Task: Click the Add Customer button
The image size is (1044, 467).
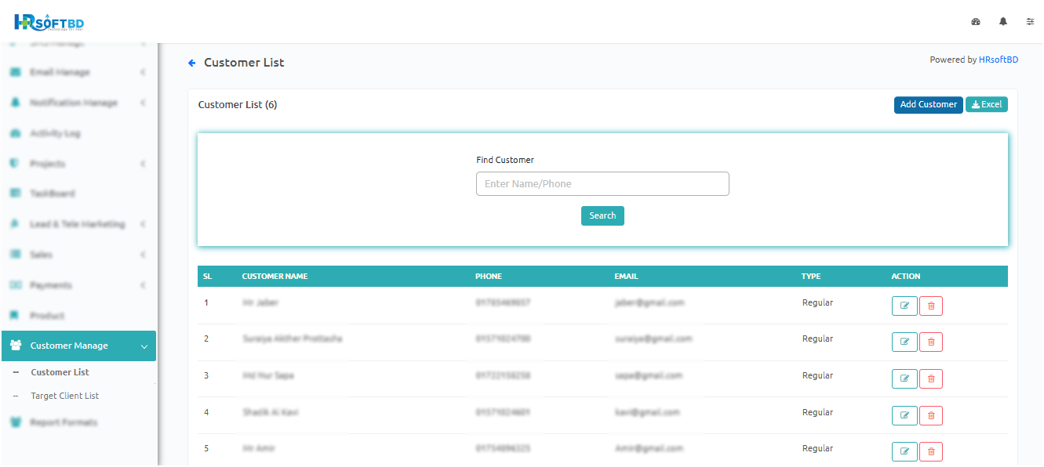Action: point(928,104)
